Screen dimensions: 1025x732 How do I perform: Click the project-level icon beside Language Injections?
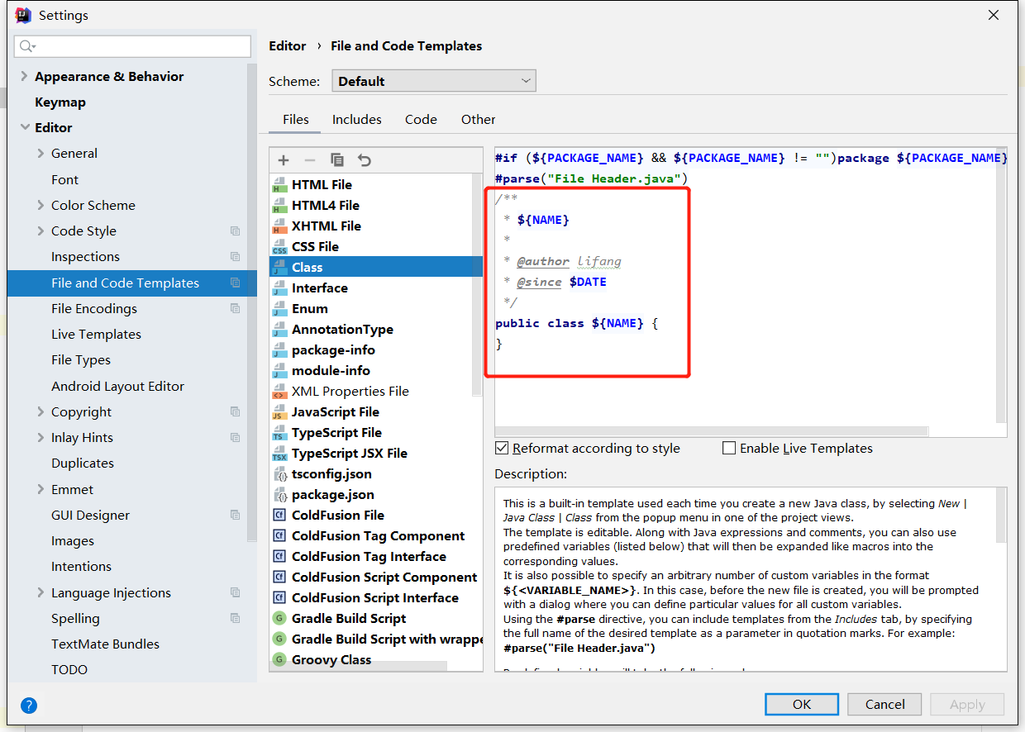[236, 593]
